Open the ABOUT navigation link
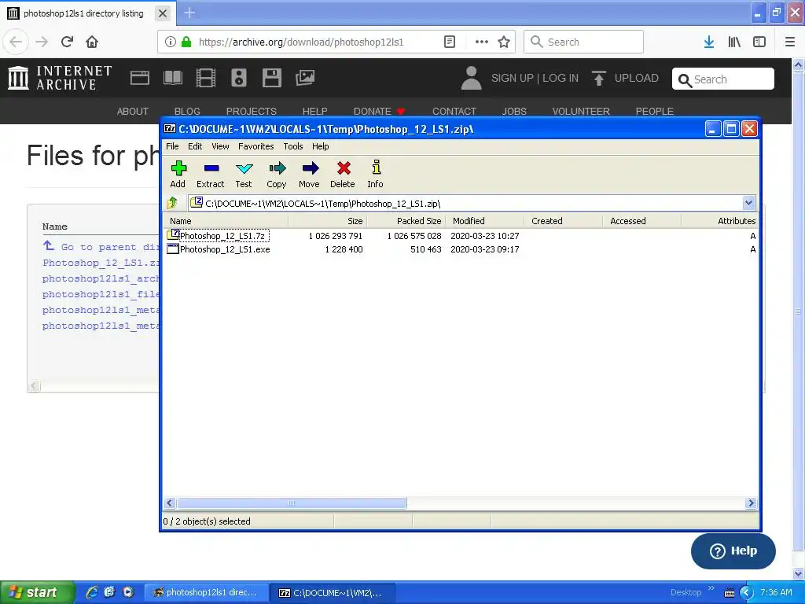Image resolution: width=805 pixels, height=604 pixels. (x=132, y=111)
